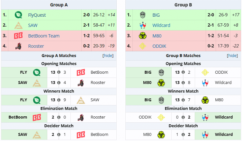Click the SAW logo in Group A standings
Viewport: 242px width, 141px height.
pos(18,25)
